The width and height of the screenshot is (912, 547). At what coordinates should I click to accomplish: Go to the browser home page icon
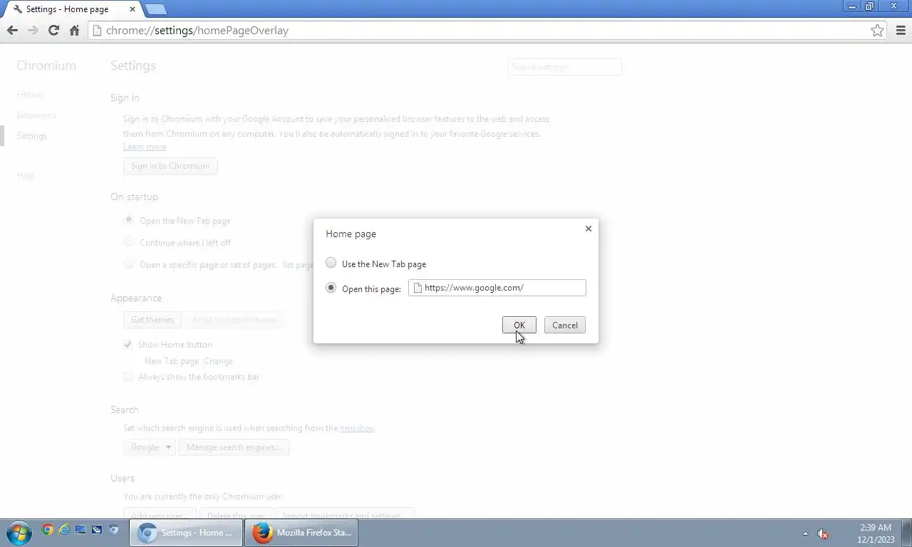(74, 30)
